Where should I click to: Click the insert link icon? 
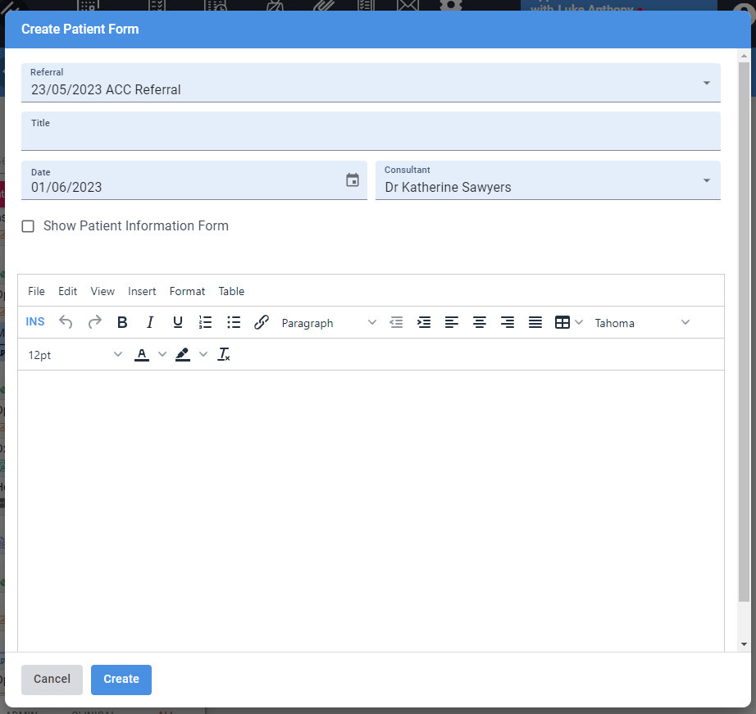coord(262,323)
